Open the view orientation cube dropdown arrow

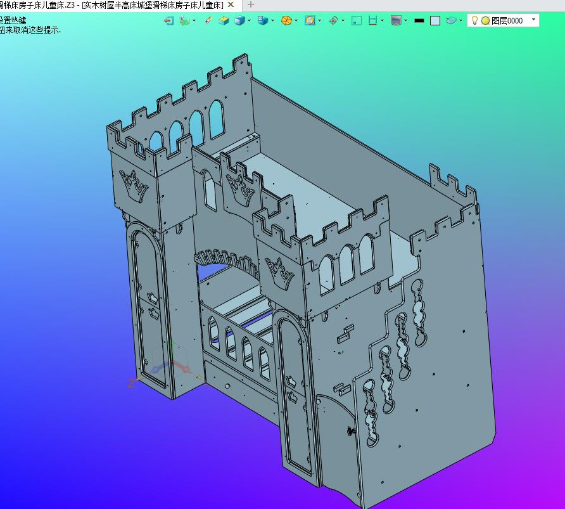272,20
